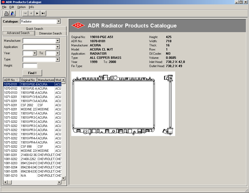This screenshot has width=249, height=193.
Task: Click the 0.0685 volume value
Action: [x=171, y=58]
